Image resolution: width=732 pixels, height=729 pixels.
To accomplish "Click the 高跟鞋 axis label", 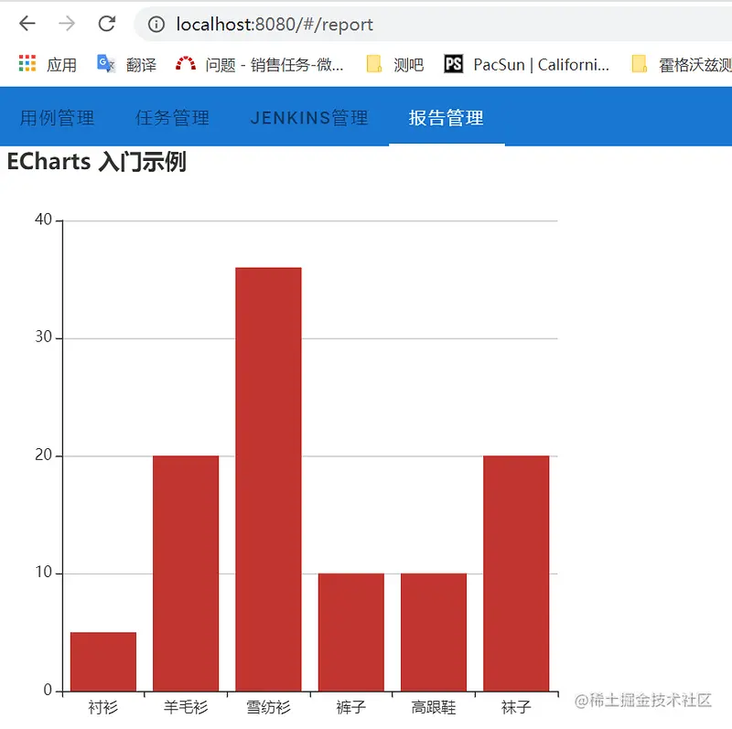I will (434, 708).
